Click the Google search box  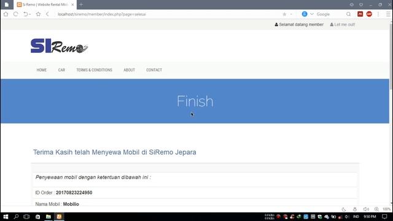[x=330, y=14]
